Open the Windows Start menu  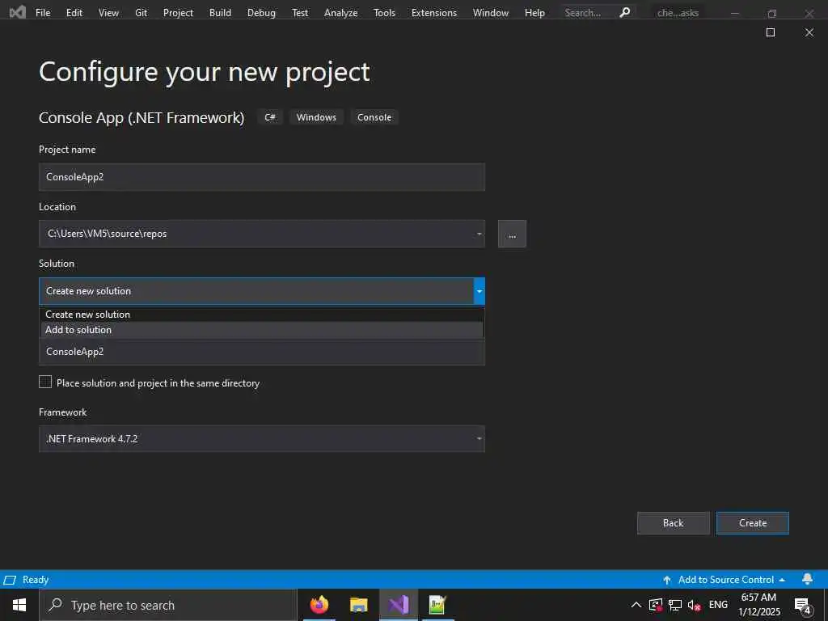19,605
